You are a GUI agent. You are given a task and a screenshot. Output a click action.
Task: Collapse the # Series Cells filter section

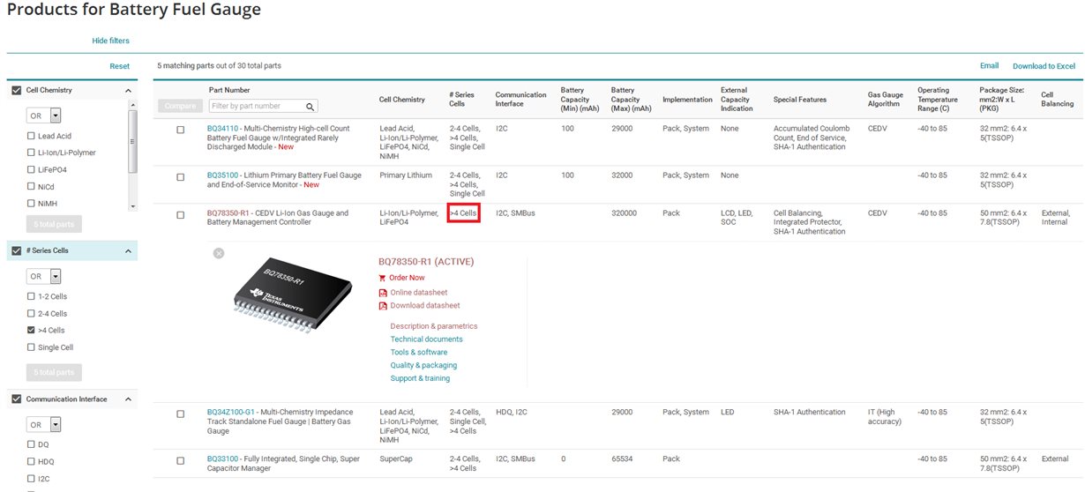[127, 251]
